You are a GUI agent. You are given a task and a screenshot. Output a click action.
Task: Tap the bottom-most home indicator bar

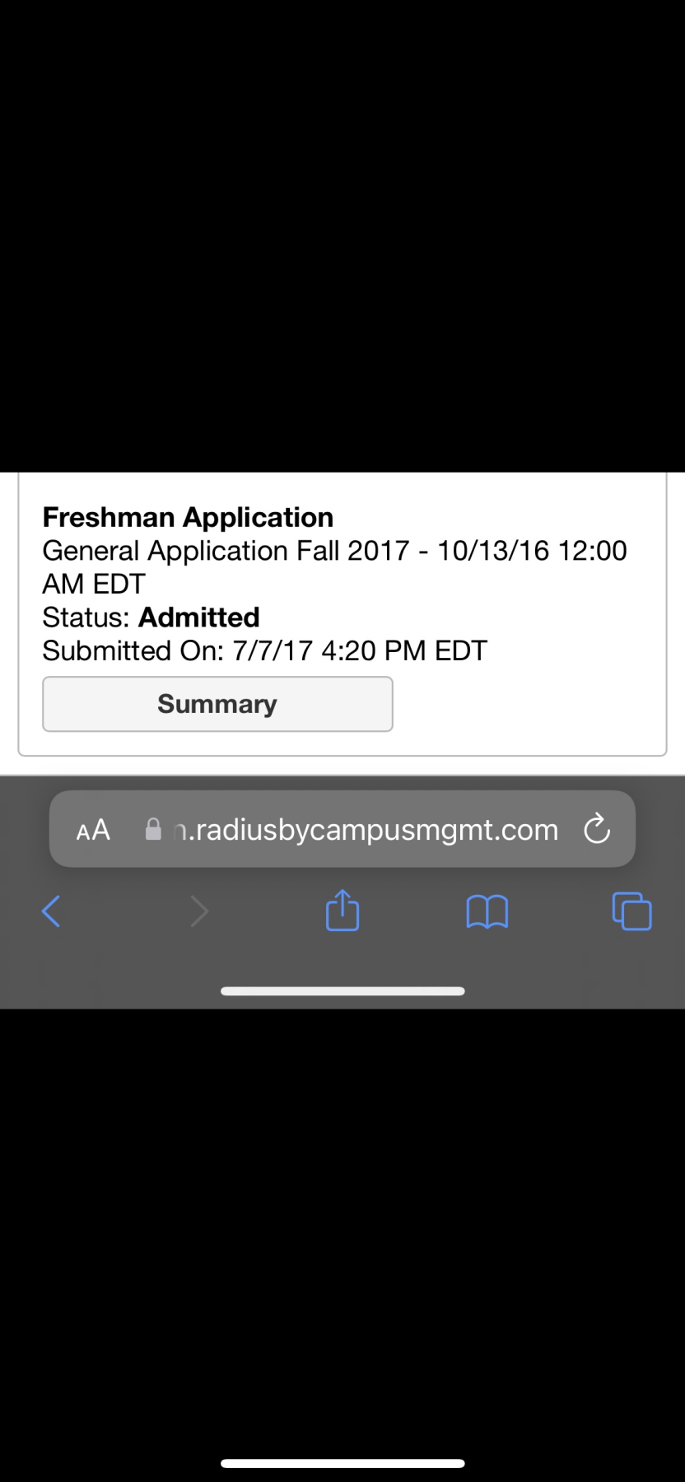tap(342, 1463)
